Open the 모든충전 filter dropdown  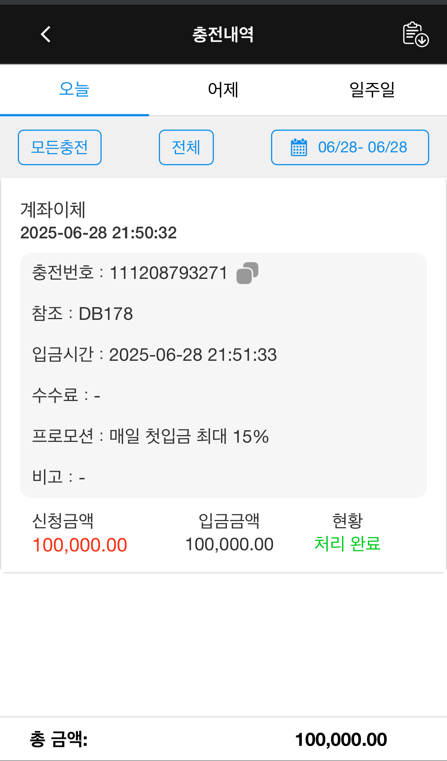point(60,147)
